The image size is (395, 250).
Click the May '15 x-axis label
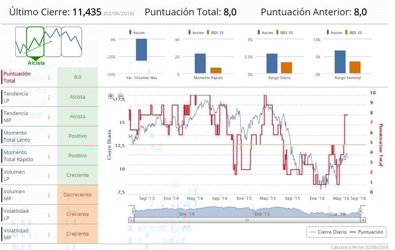268,198
